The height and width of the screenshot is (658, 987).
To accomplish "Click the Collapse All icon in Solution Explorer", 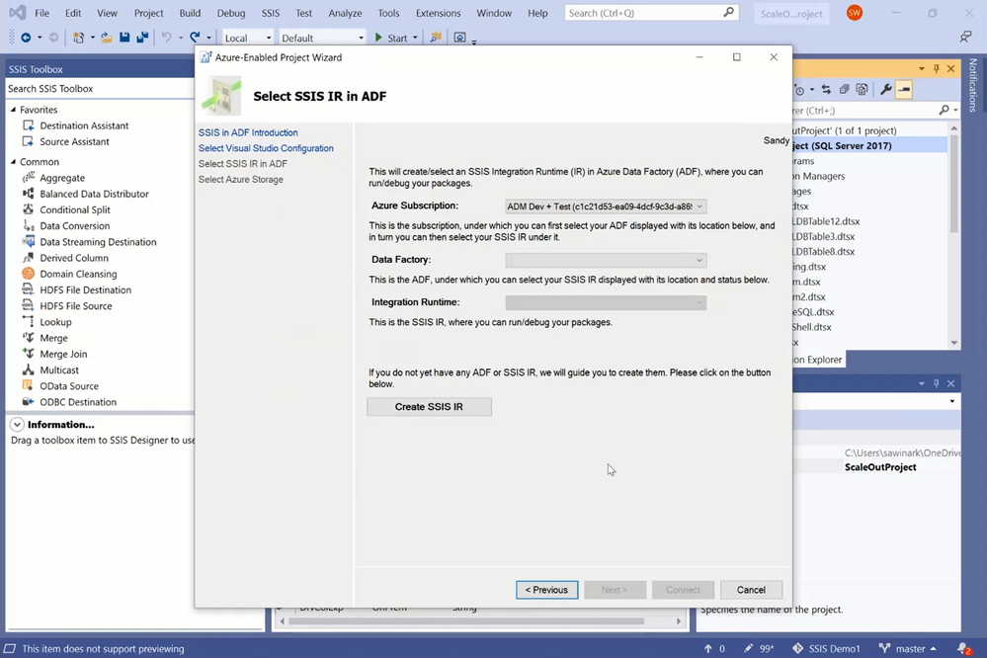I will pos(844,89).
